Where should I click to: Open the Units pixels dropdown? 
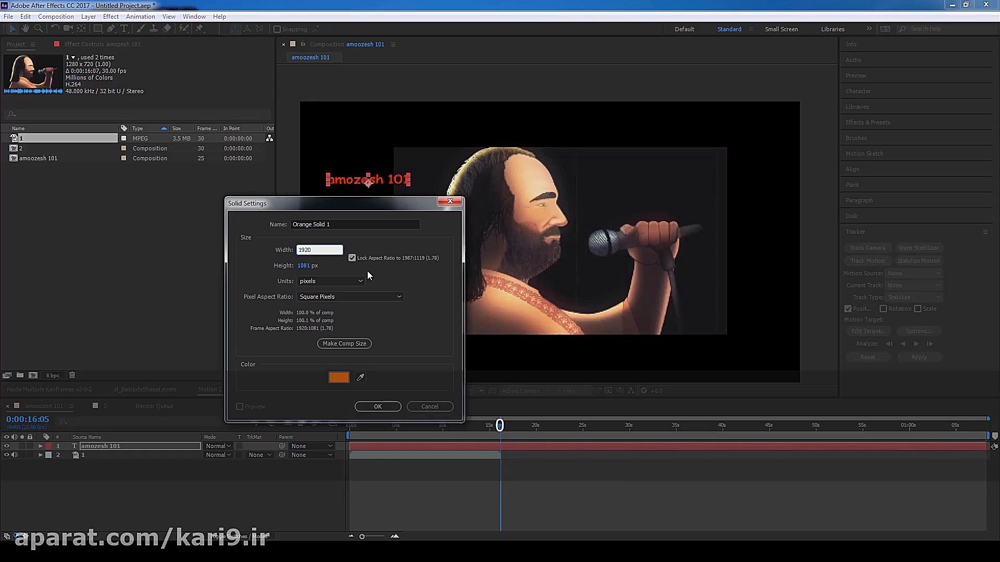(x=331, y=281)
